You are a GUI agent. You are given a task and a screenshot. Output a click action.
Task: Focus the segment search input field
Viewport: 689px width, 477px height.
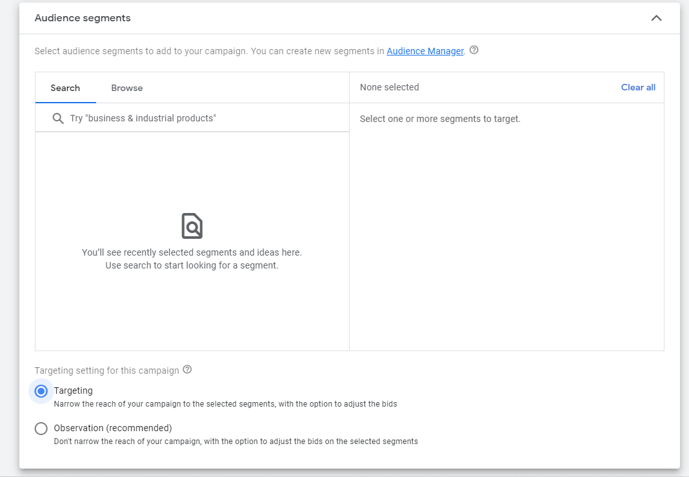[192, 118]
